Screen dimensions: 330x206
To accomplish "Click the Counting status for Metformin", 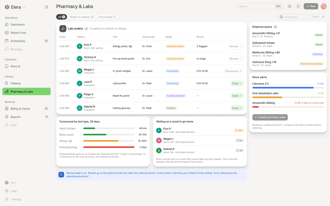I will pyautogui.click(x=317, y=54).
